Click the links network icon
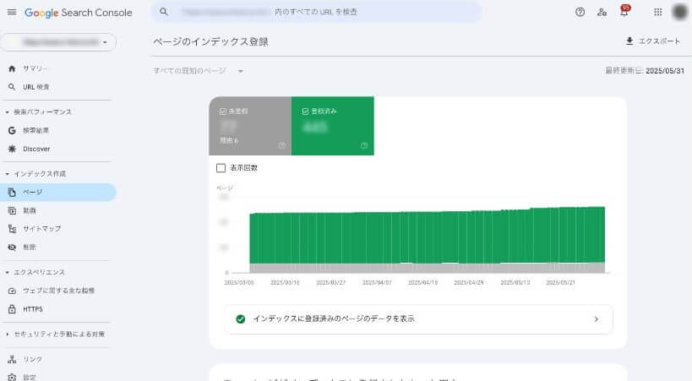This screenshot has width=692, height=381. click(12, 359)
